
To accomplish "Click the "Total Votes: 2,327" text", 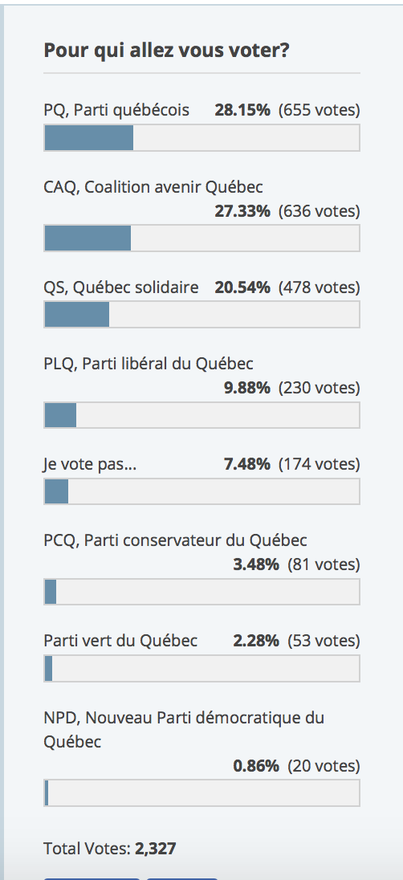I will (x=110, y=848).
